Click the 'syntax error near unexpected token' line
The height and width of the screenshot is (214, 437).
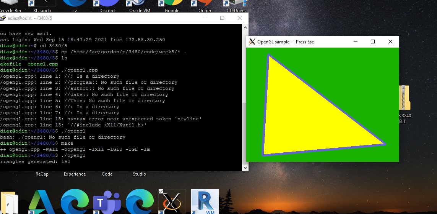(x=101, y=119)
